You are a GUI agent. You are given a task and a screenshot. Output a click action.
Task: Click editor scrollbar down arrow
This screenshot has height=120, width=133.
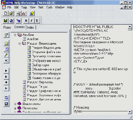tap(130, 112)
